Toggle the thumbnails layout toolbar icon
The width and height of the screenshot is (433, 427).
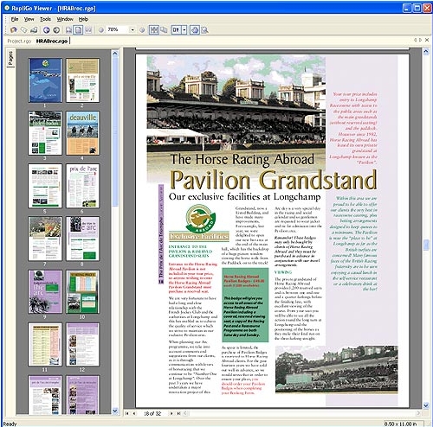154,29
